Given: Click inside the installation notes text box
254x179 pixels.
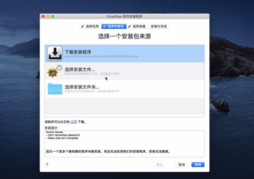Looking at the screenshot, I should [x=124, y=143].
